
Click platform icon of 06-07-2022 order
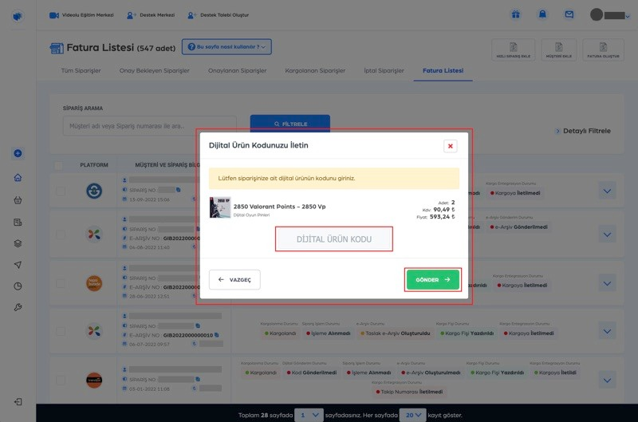pos(94,331)
